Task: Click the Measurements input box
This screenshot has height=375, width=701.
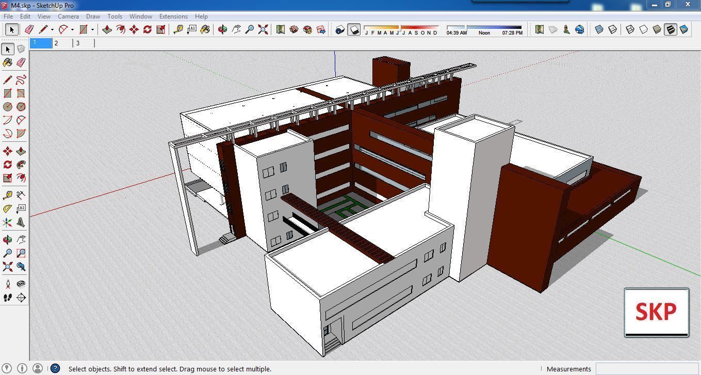Action: pyautogui.click(x=647, y=369)
